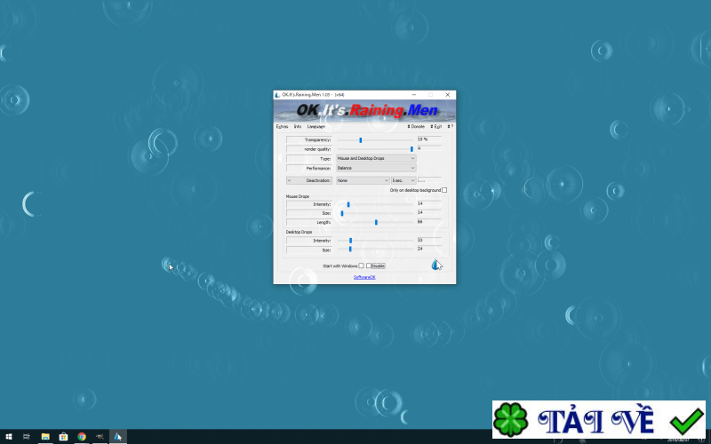The width and height of the screenshot is (711, 444).
Task: Click the water drop logo in the dialog's bottom corner
Action: pyautogui.click(x=435, y=265)
